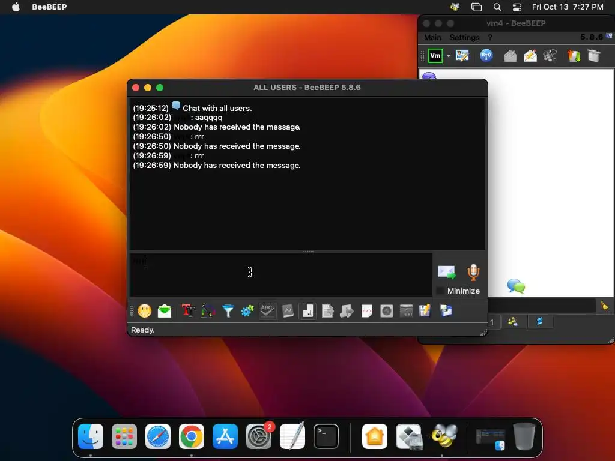Send message with envelope arrow button

pyautogui.click(x=447, y=272)
